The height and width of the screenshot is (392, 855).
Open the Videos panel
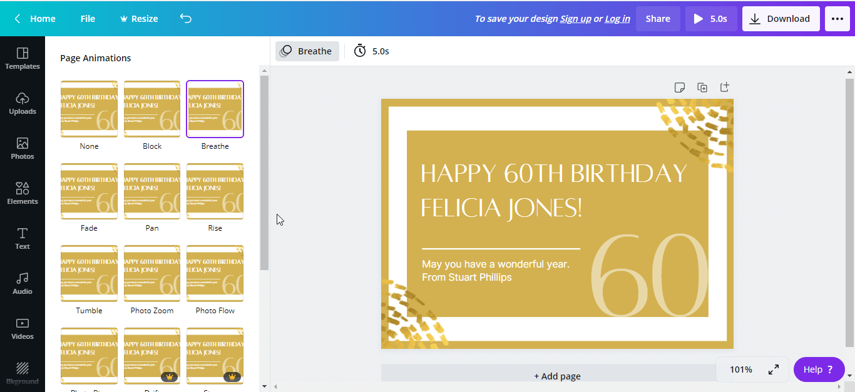[x=23, y=329]
